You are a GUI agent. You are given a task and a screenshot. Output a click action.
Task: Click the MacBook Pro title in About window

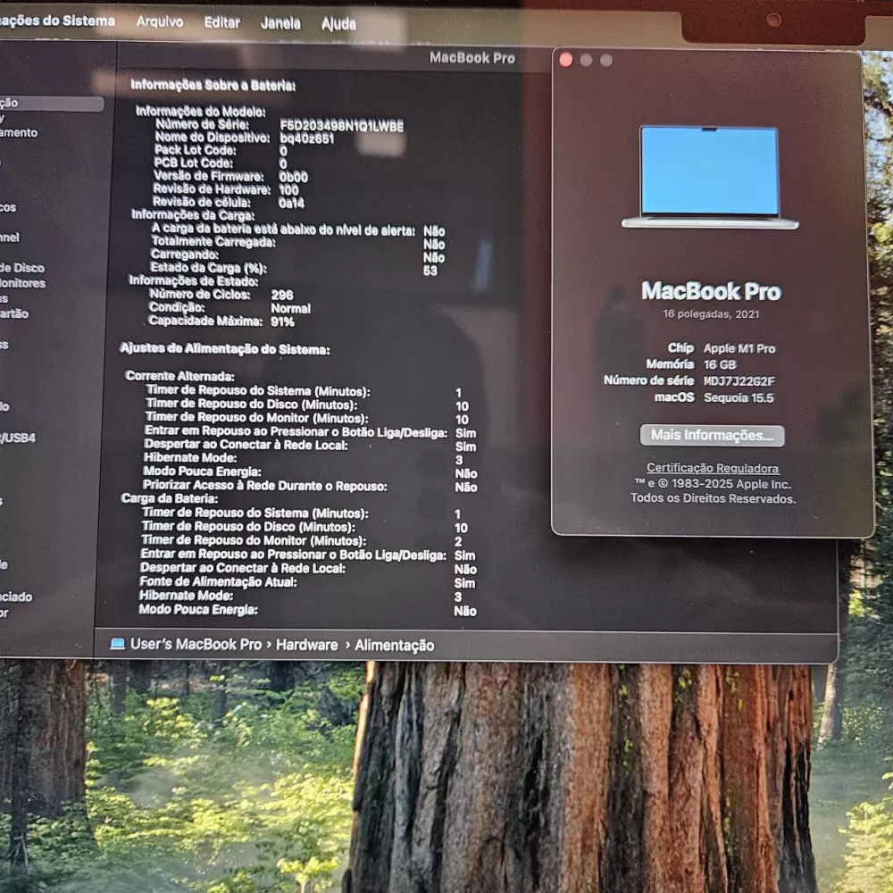tap(712, 291)
